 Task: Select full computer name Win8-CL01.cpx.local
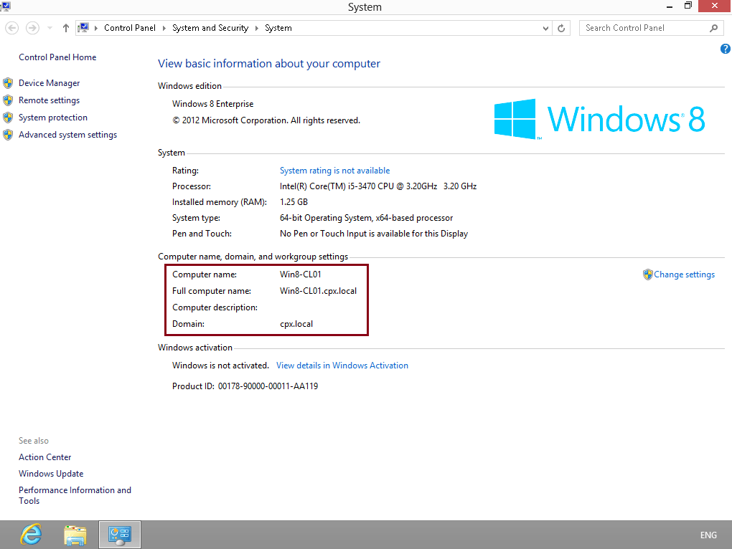coord(318,291)
